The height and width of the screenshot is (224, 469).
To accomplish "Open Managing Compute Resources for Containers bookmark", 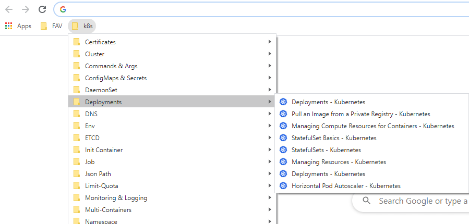I will [x=371, y=126].
